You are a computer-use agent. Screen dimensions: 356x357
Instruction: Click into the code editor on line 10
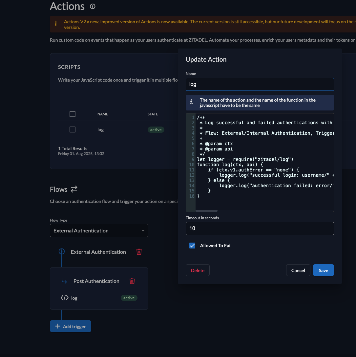[230, 165]
